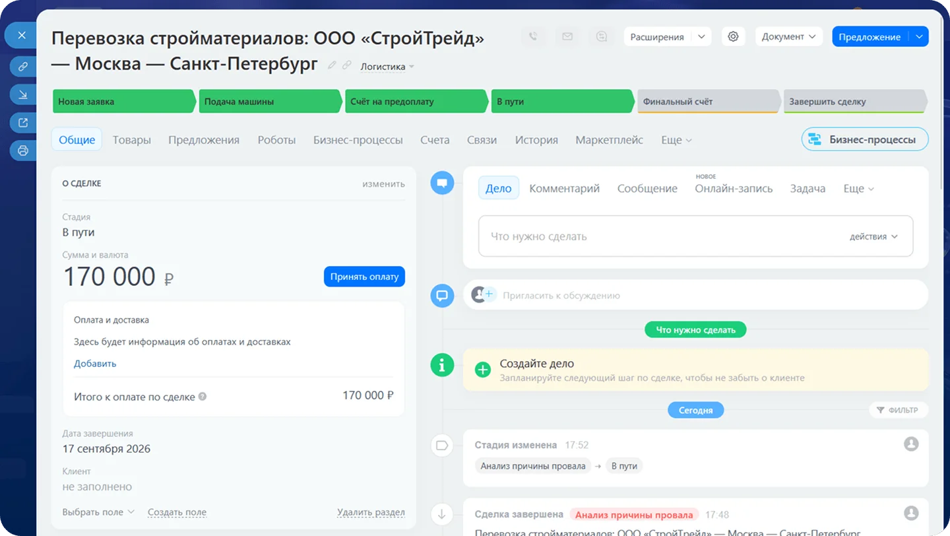The width and height of the screenshot is (950, 536).
Task: Click the Бизнес-процессы pill button
Action: [x=865, y=139]
